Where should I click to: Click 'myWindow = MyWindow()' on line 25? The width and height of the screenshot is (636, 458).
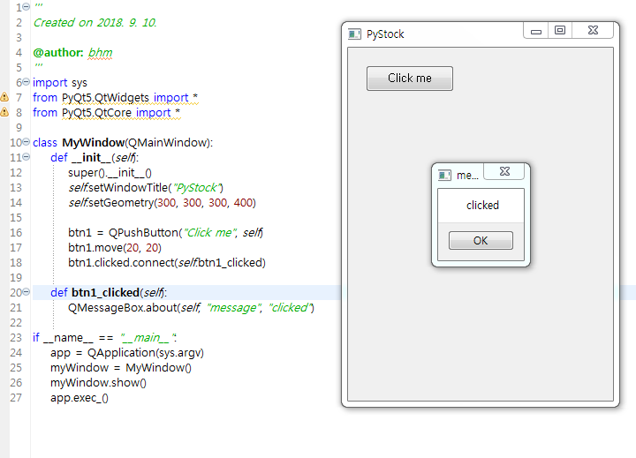(x=121, y=368)
